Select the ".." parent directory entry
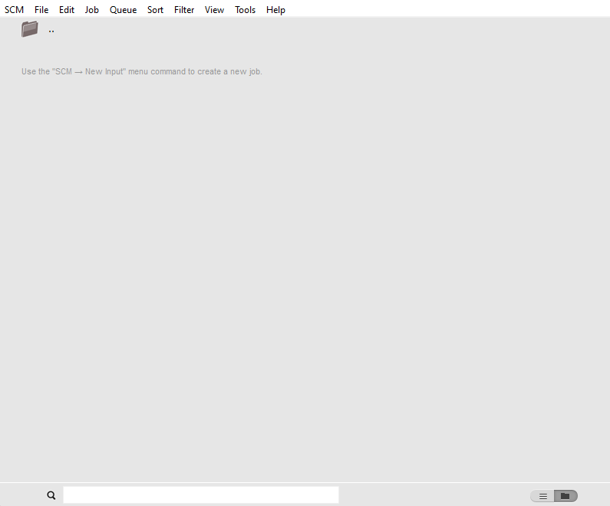Image resolution: width=610 pixels, height=506 pixels. click(x=51, y=31)
